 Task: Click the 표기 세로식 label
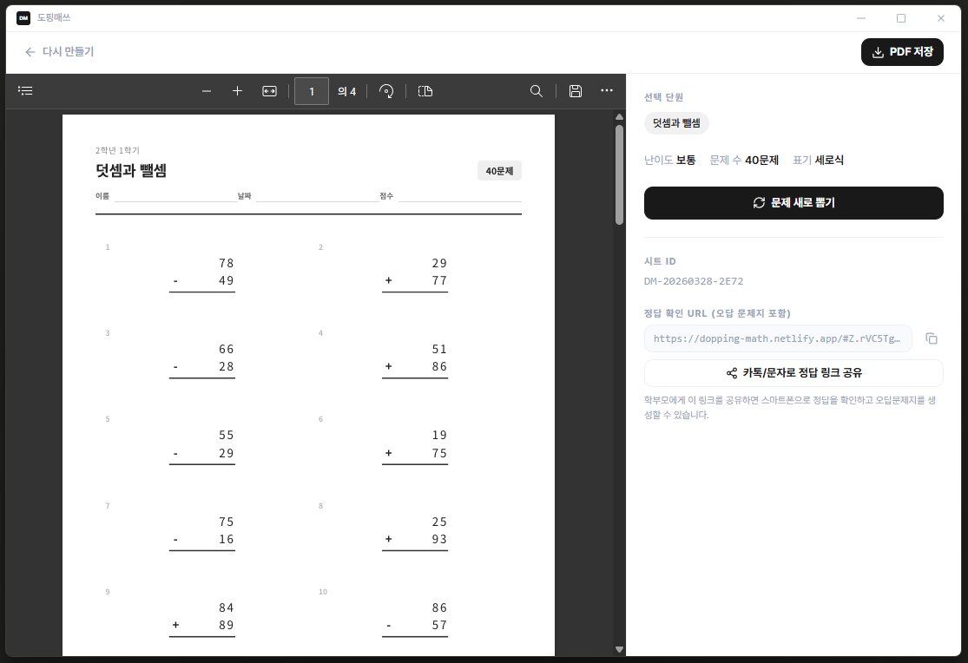click(818, 160)
